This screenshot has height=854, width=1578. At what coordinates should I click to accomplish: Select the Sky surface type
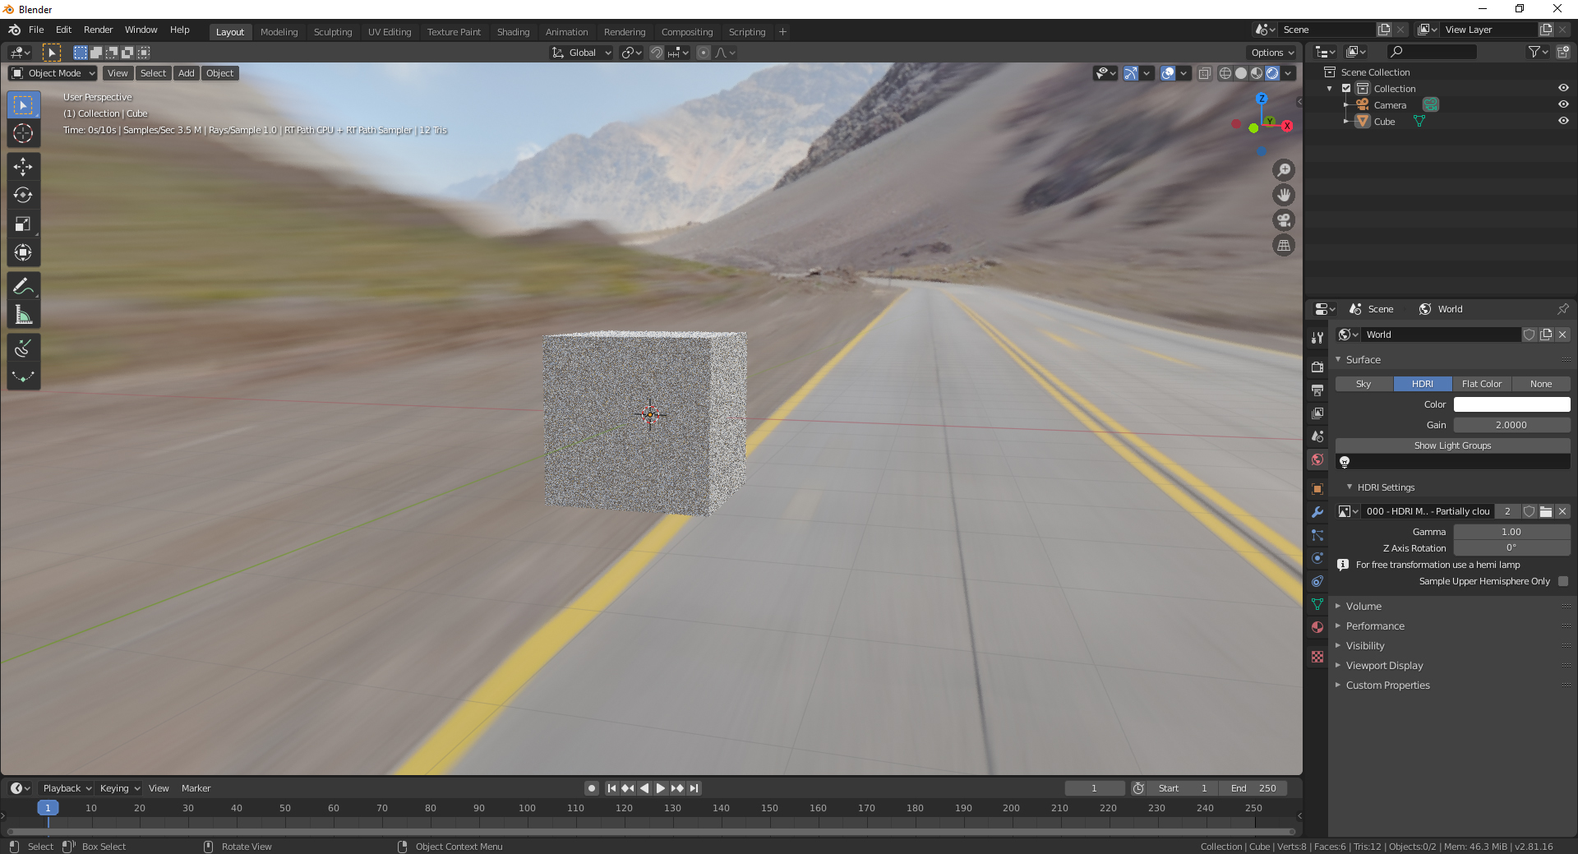pos(1363,384)
